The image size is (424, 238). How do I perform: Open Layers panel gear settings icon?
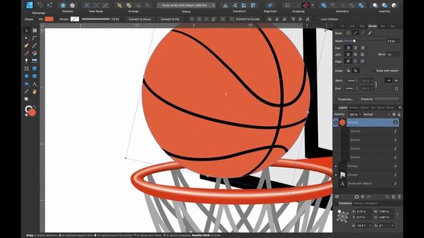pos(394,114)
